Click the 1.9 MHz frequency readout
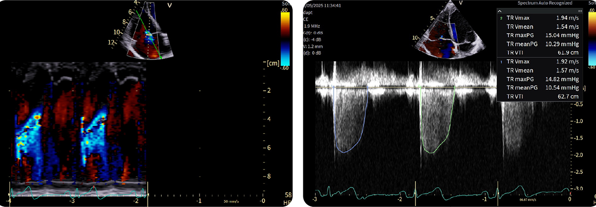 [x=312, y=26]
